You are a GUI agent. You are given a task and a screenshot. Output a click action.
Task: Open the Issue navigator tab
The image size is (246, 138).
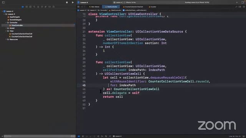(x=38, y=7)
